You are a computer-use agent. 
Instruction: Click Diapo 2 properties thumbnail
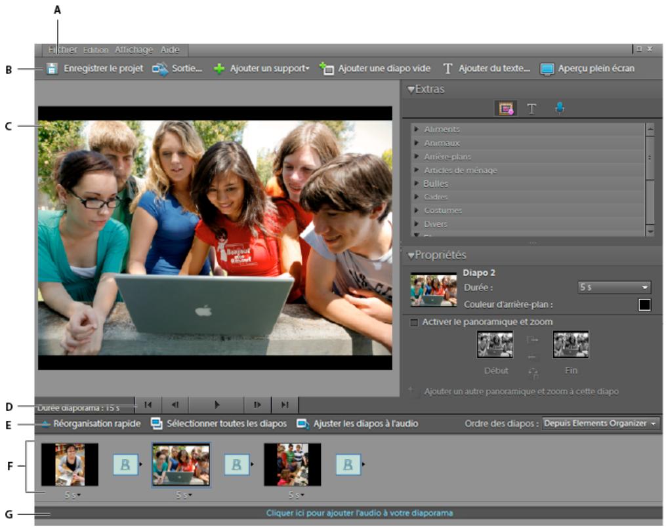[433, 290]
